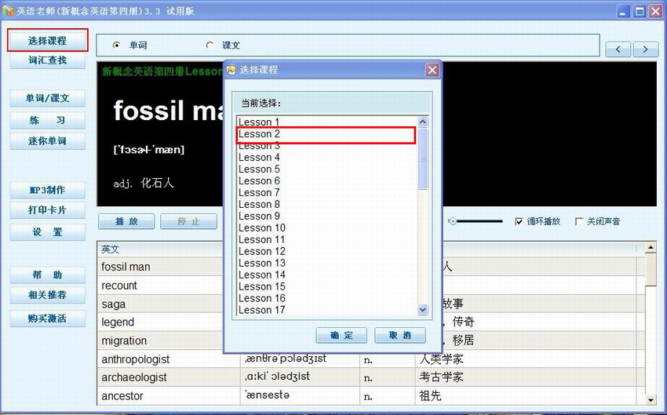This screenshot has width=667, height=415.
Task: Switch to 单词/课文 mode in sidebar
Action: [x=47, y=98]
